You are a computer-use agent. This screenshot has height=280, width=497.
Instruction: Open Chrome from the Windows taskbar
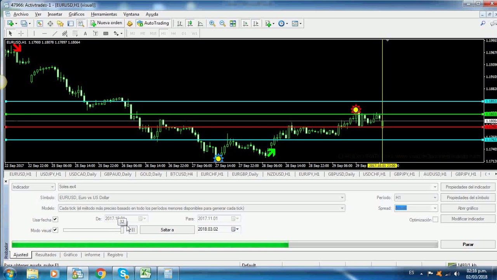(101, 274)
